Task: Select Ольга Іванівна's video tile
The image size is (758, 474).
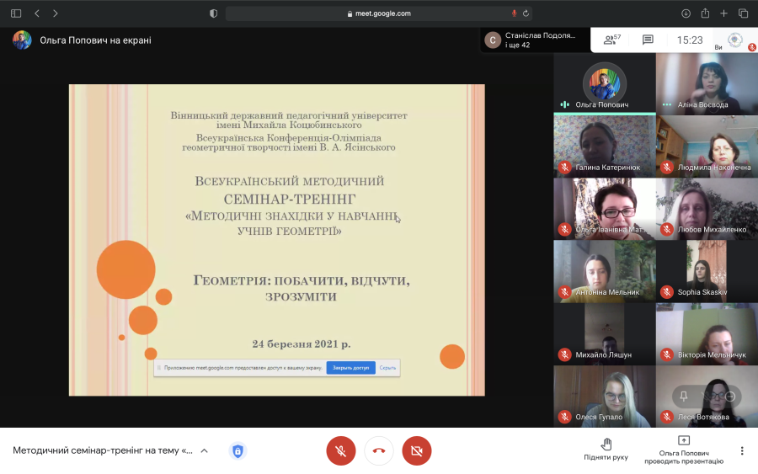Action: [x=604, y=209]
